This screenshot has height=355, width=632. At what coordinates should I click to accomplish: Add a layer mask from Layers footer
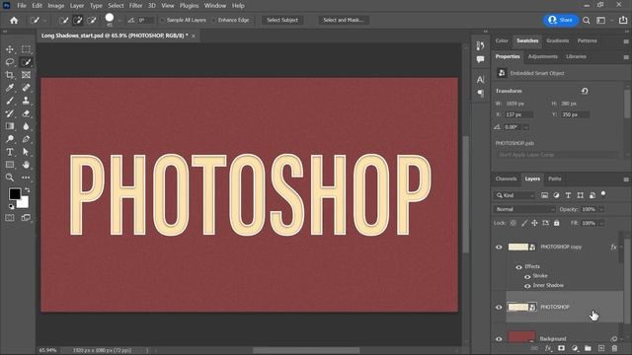pyautogui.click(x=561, y=348)
